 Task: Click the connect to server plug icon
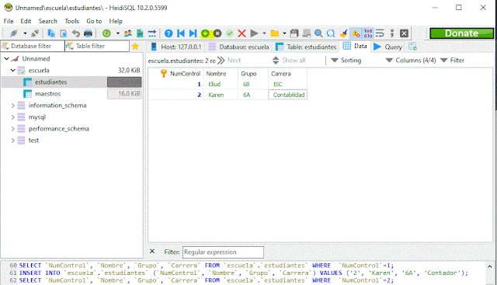pos(14,33)
